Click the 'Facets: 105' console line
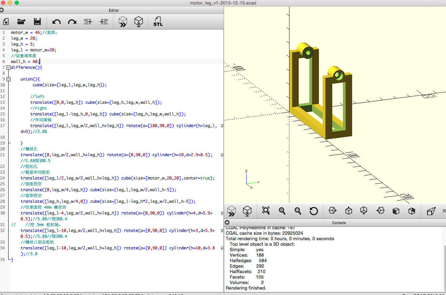This screenshot has width=446, height=295. 247,277
